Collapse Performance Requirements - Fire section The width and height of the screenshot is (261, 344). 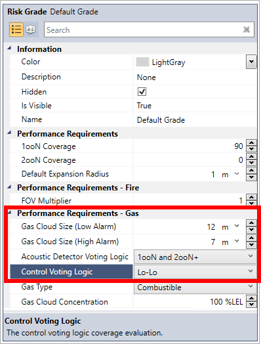(9, 187)
